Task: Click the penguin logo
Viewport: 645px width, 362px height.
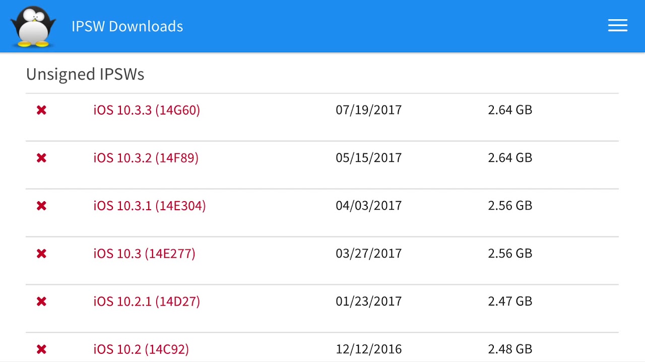Action: point(33,26)
